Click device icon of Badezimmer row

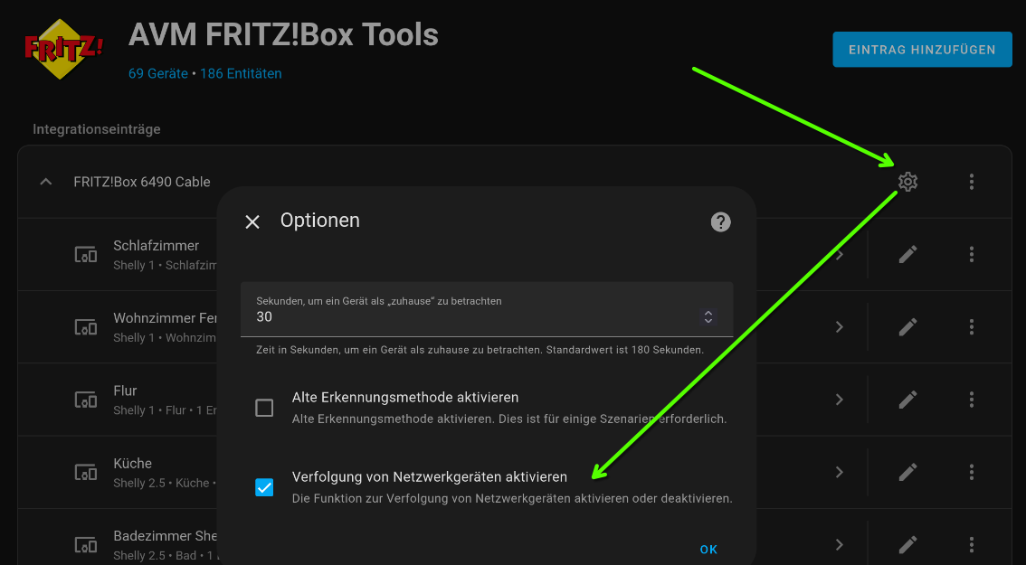pos(86,545)
